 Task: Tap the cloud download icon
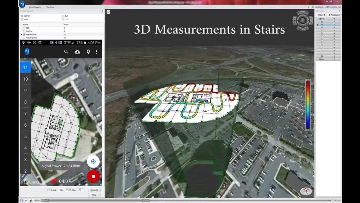[x=77, y=52]
